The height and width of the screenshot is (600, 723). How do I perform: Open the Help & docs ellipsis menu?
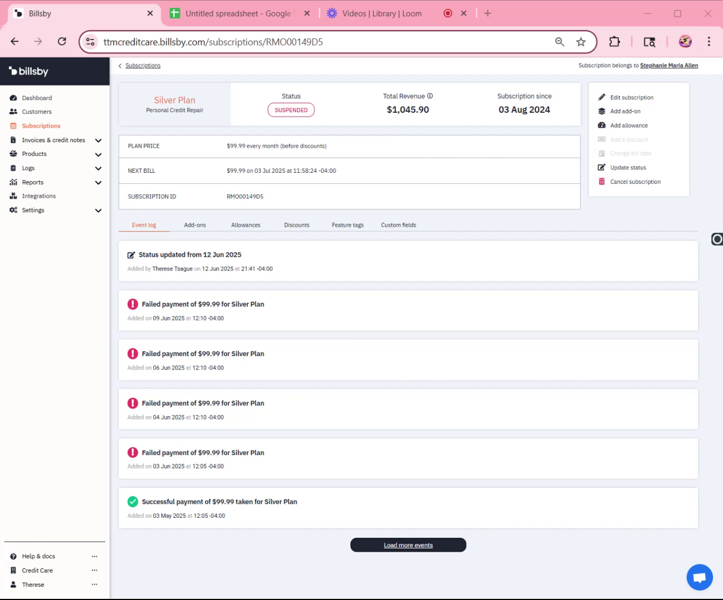[x=94, y=556]
